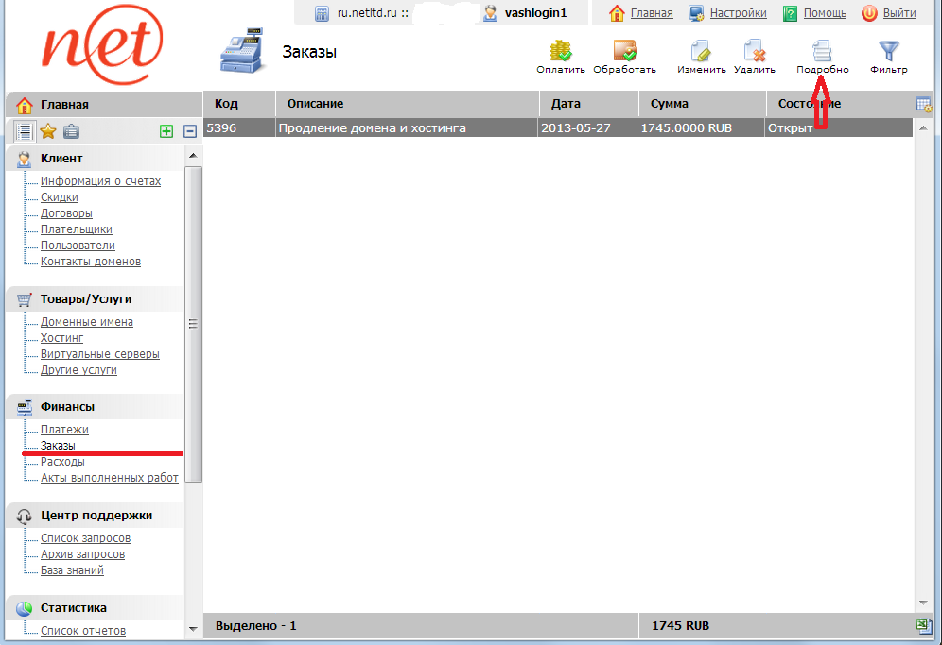Switch sidebar to briefcase view

71,131
